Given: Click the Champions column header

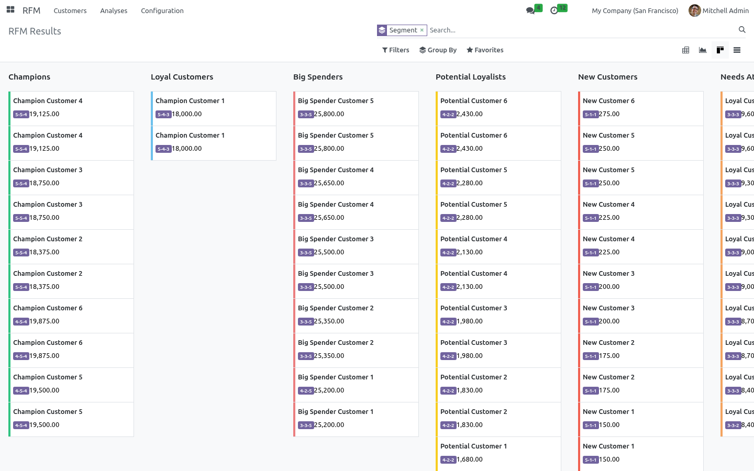Looking at the screenshot, I should [x=29, y=77].
